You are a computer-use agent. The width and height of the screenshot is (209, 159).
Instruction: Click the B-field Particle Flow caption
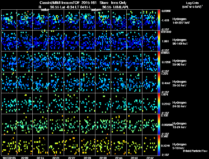pyautogui.click(x=195, y=151)
